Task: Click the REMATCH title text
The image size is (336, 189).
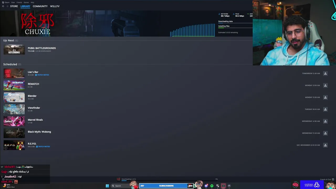Action: pyautogui.click(x=33, y=84)
